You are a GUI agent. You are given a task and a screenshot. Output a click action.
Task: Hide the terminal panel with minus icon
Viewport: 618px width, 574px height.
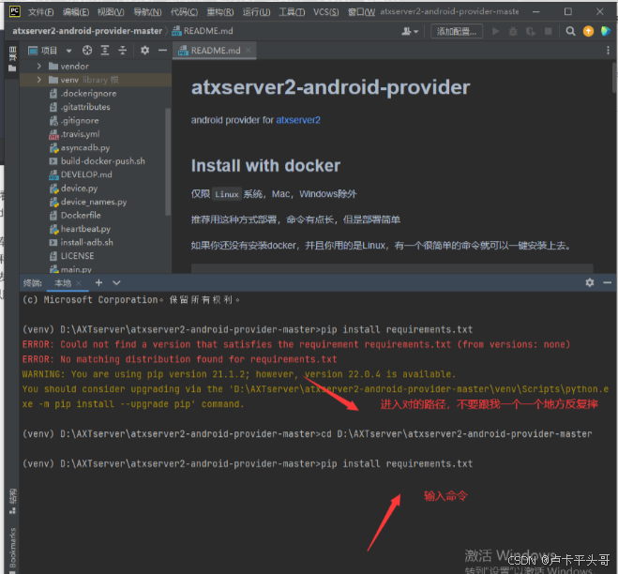[607, 282]
